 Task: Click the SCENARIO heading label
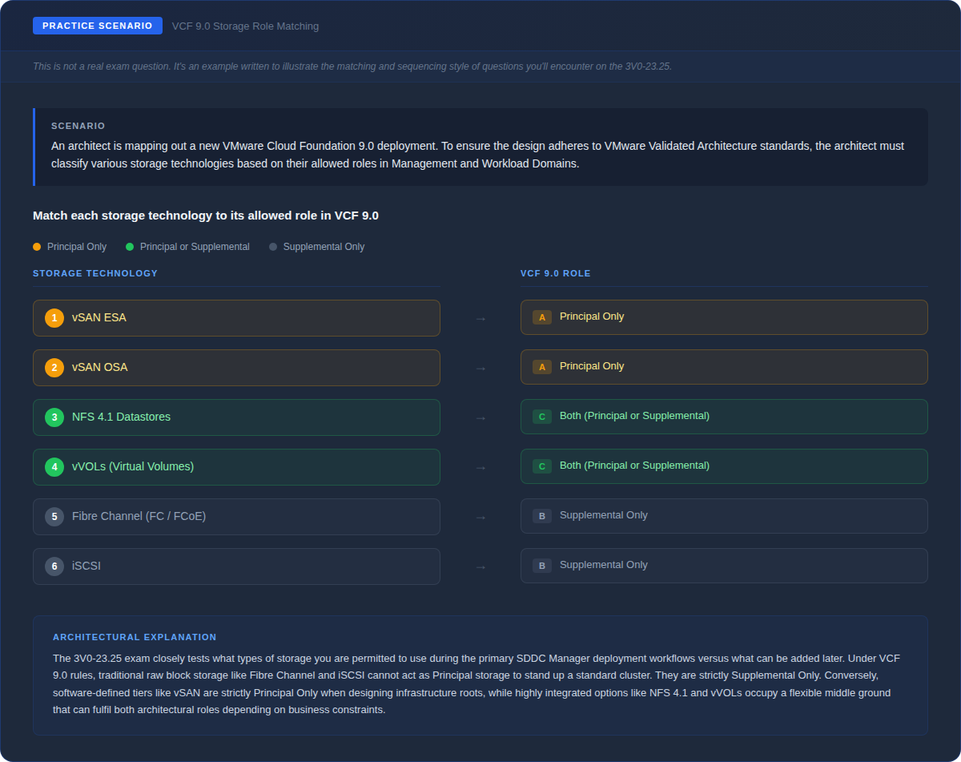pyautogui.click(x=78, y=126)
